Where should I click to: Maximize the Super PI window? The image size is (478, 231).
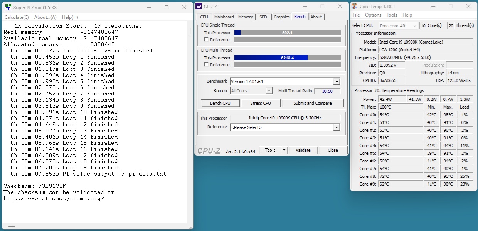pyautogui.click(x=167, y=7)
